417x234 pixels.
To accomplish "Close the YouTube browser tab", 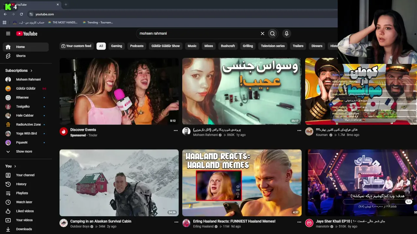I will tap(58, 5).
